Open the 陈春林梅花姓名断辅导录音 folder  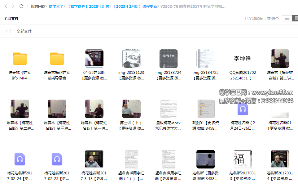coord(57,58)
